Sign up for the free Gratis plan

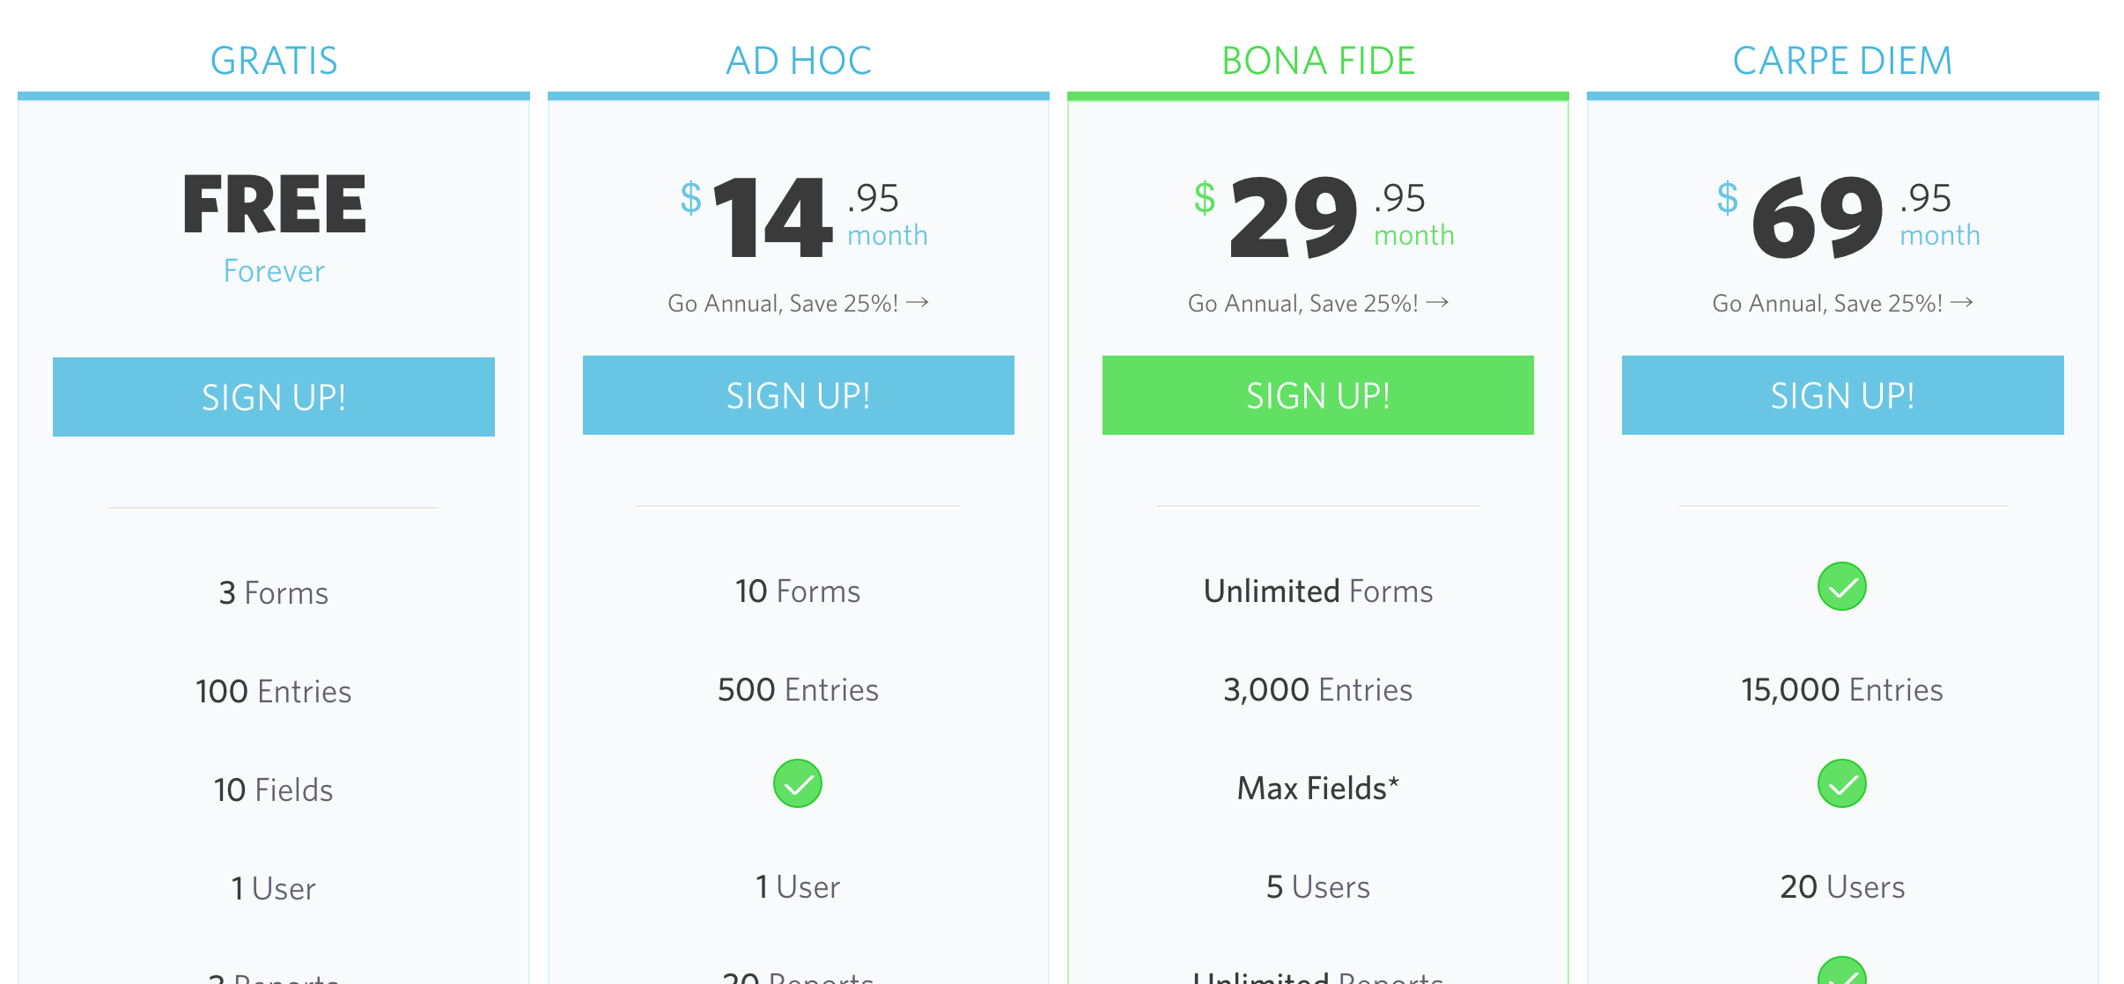click(274, 397)
